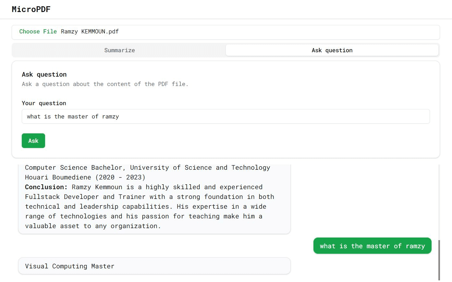Click the chat scrollbar thumb

pos(439,260)
